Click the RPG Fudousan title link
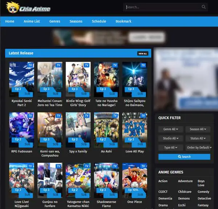This screenshot has width=218, height=209. (x=22, y=151)
